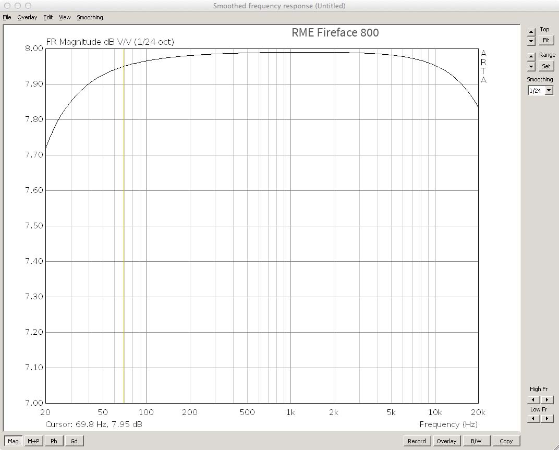This screenshot has height=450, width=559.
Task: Open the File menu
Action: coord(7,17)
